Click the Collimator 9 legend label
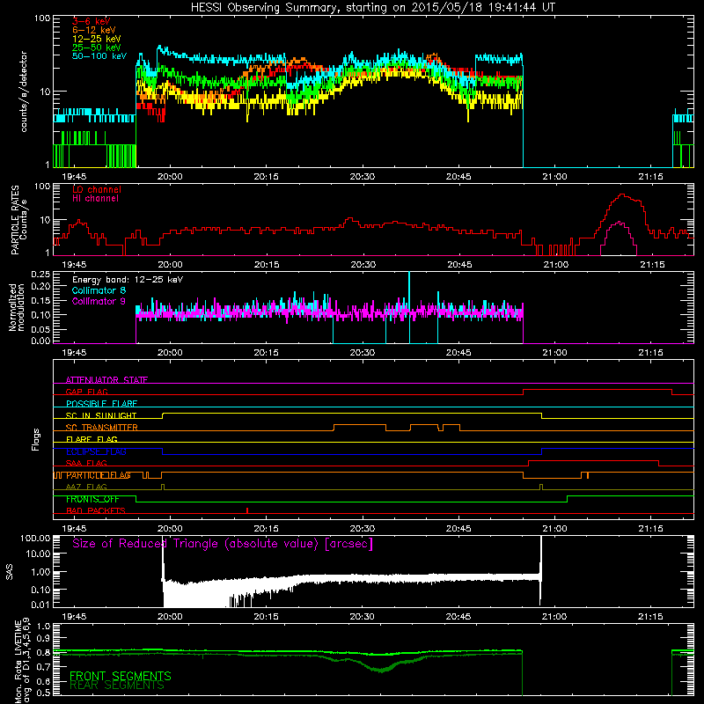 pyautogui.click(x=99, y=301)
